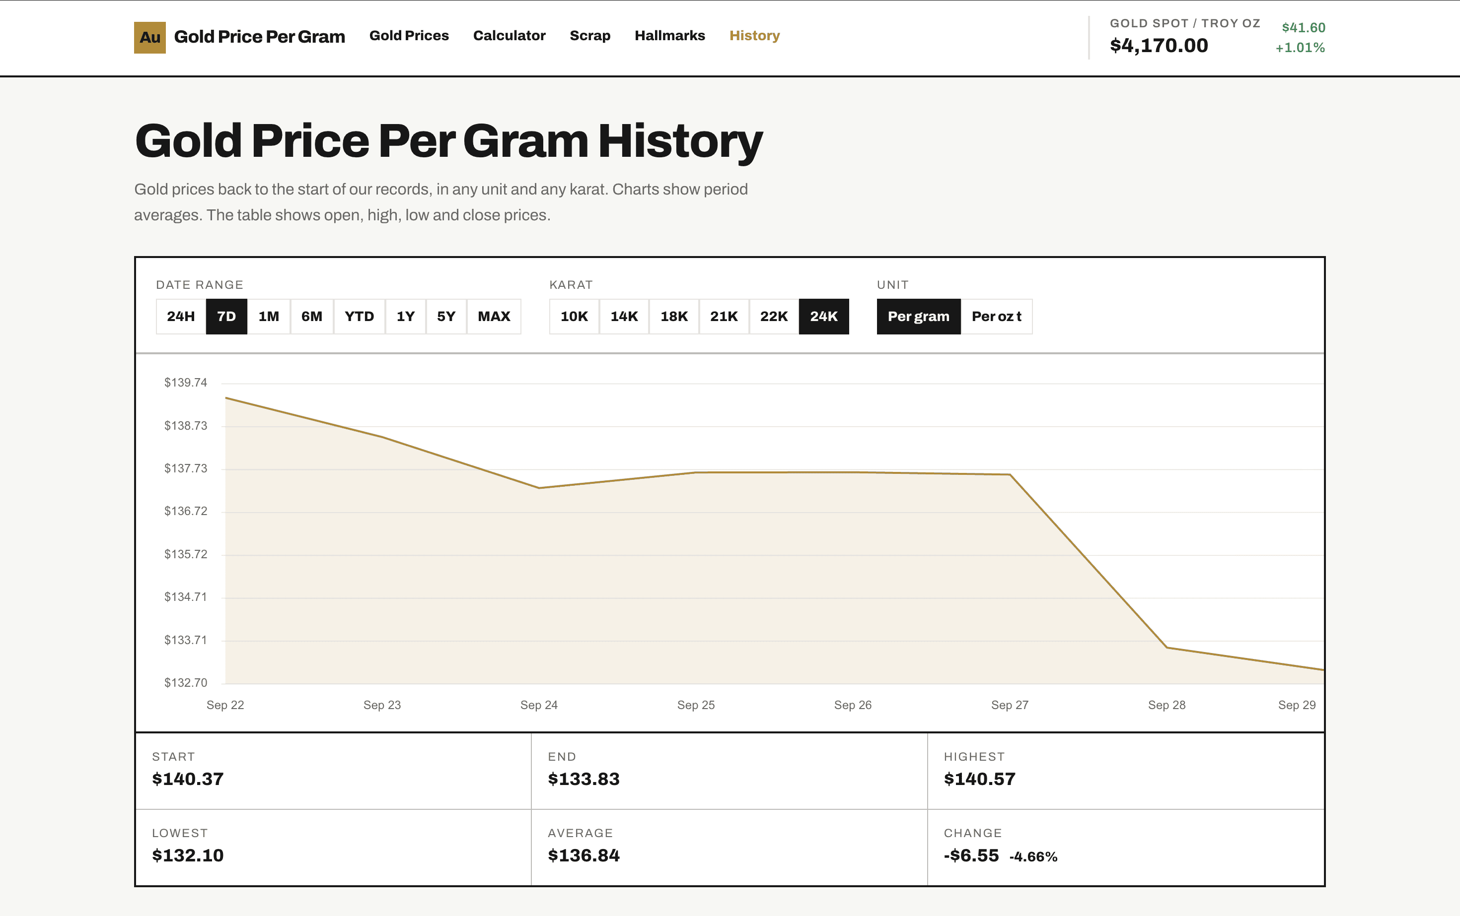Click the AVERAGE value $136.84
Screen dimensions: 1460x916
(584, 855)
